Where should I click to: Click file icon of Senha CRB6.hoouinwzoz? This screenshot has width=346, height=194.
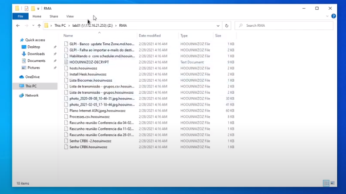66,147
